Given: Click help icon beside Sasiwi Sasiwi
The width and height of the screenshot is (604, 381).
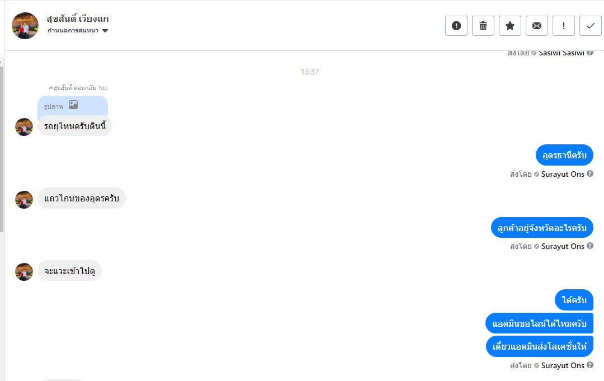Looking at the screenshot, I should [590, 53].
